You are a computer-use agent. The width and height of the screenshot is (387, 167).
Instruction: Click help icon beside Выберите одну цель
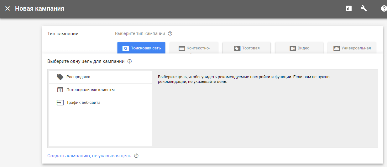pos(130,62)
